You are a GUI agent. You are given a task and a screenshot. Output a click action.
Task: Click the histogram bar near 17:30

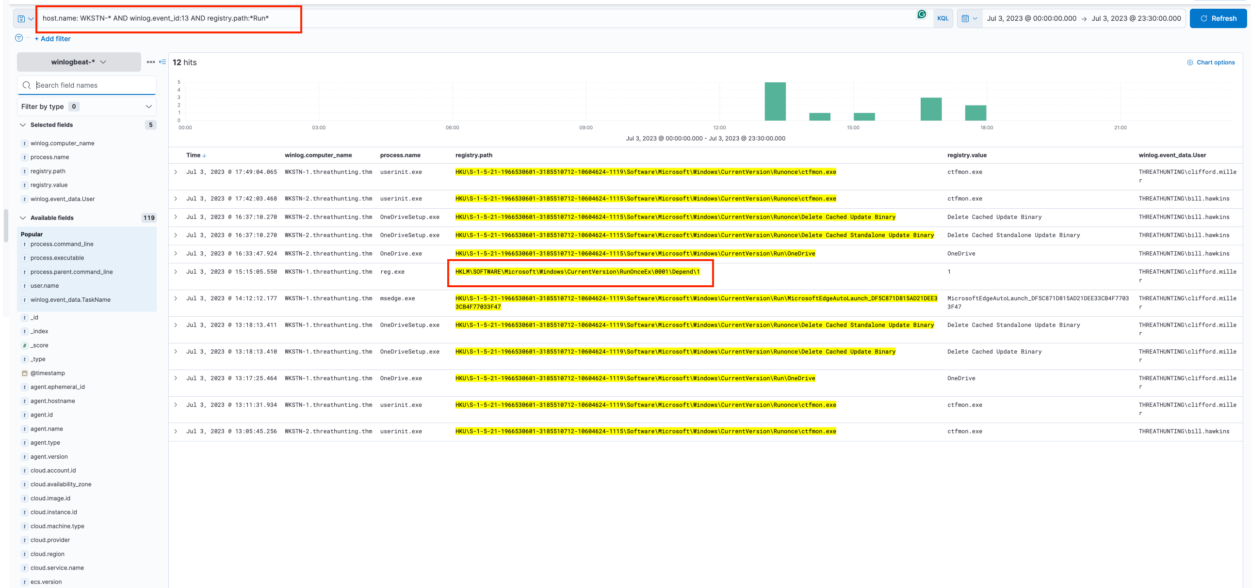(975, 113)
